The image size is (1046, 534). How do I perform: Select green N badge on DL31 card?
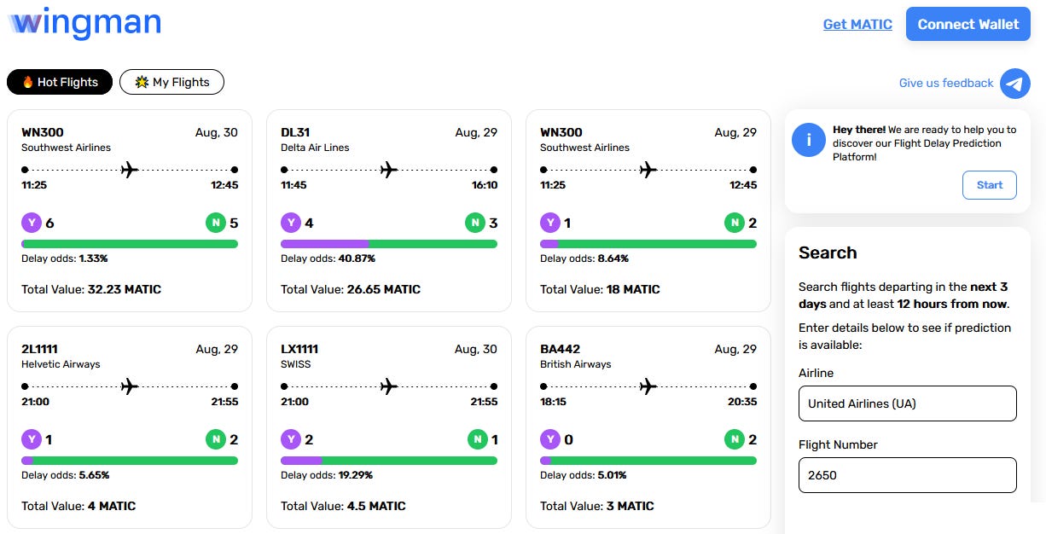click(475, 223)
